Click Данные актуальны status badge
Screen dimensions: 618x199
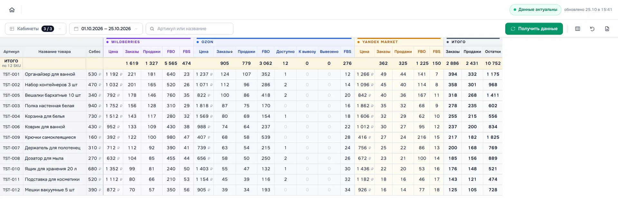point(535,10)
